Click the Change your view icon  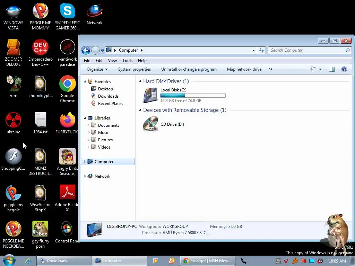coord(313,69)
